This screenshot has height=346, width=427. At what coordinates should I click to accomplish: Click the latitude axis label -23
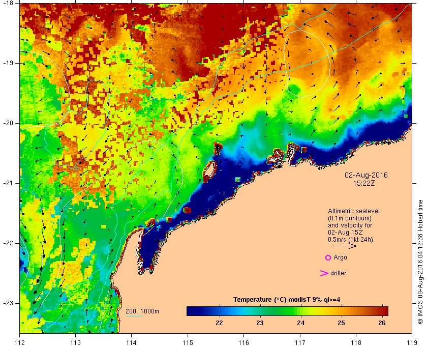coord(7,303)
